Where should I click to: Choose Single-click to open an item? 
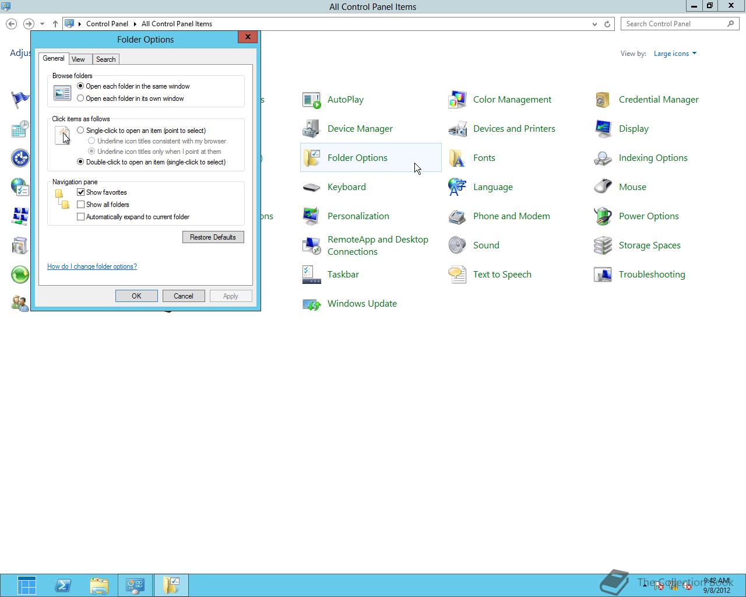[x=80, y=131]
